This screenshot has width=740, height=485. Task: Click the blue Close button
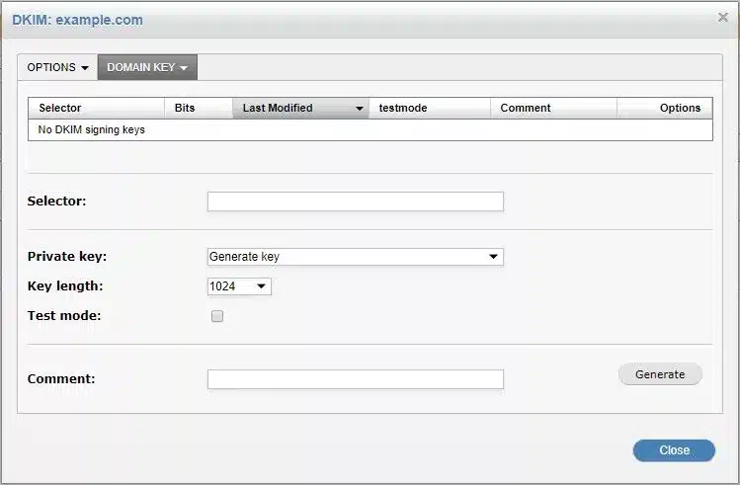674,450
